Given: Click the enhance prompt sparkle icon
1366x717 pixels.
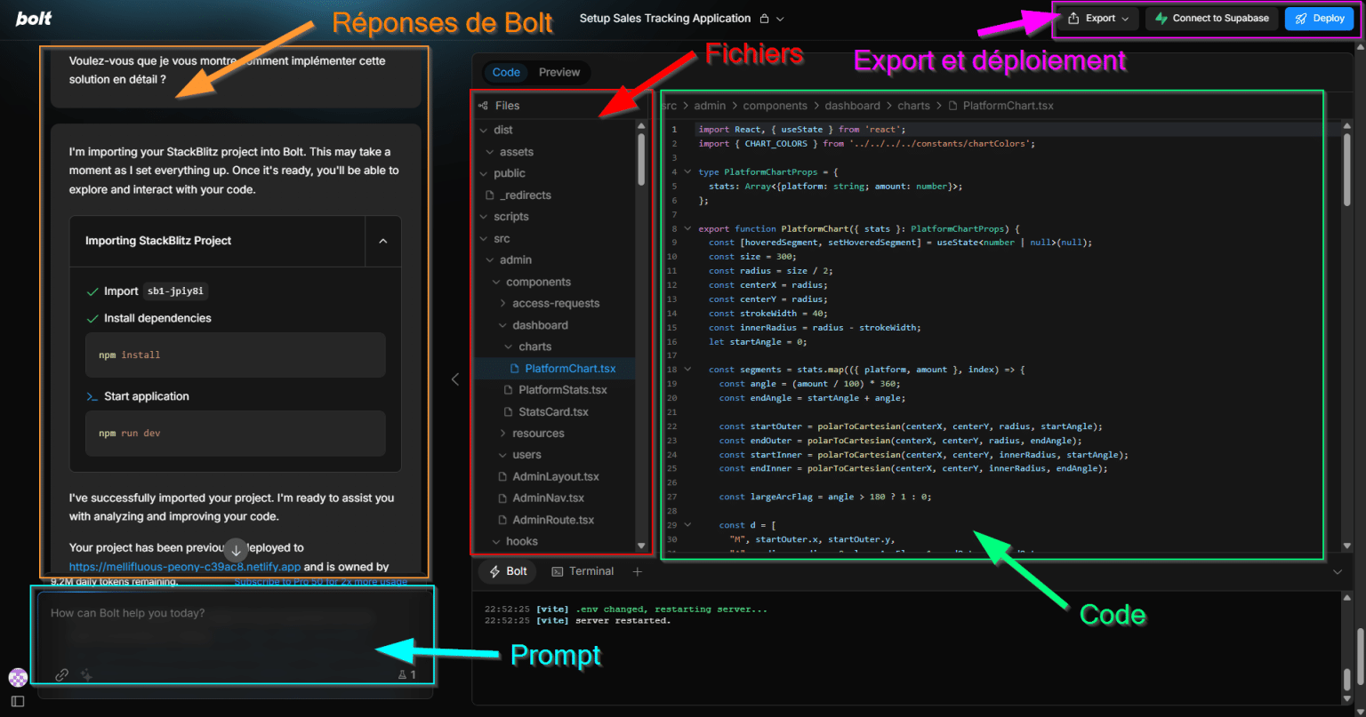Looking at the screenshot, I should [86, 674].
